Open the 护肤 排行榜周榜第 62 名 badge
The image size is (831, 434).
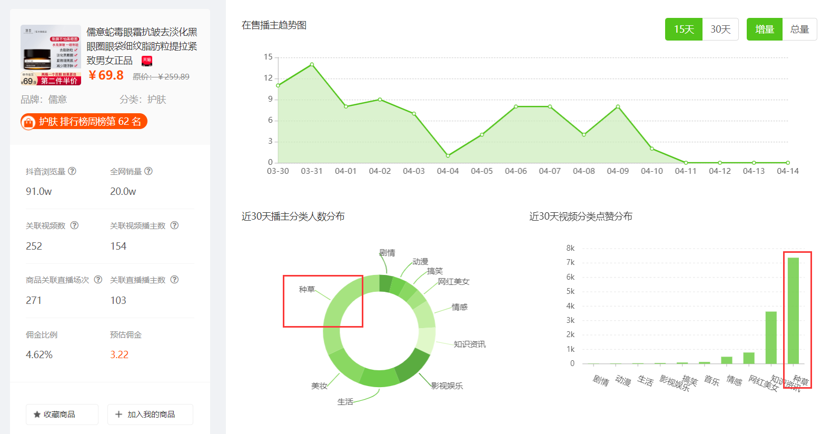point(84,122)
